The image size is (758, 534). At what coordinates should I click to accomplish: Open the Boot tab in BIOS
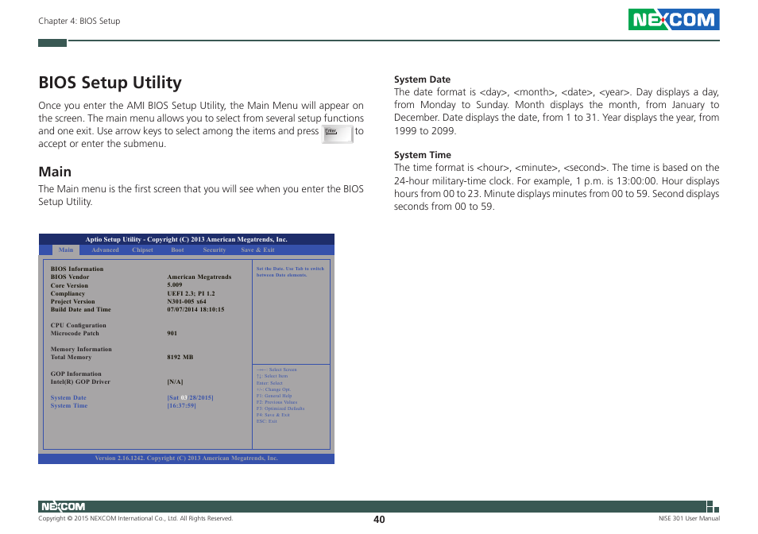(x=177, y=250)
